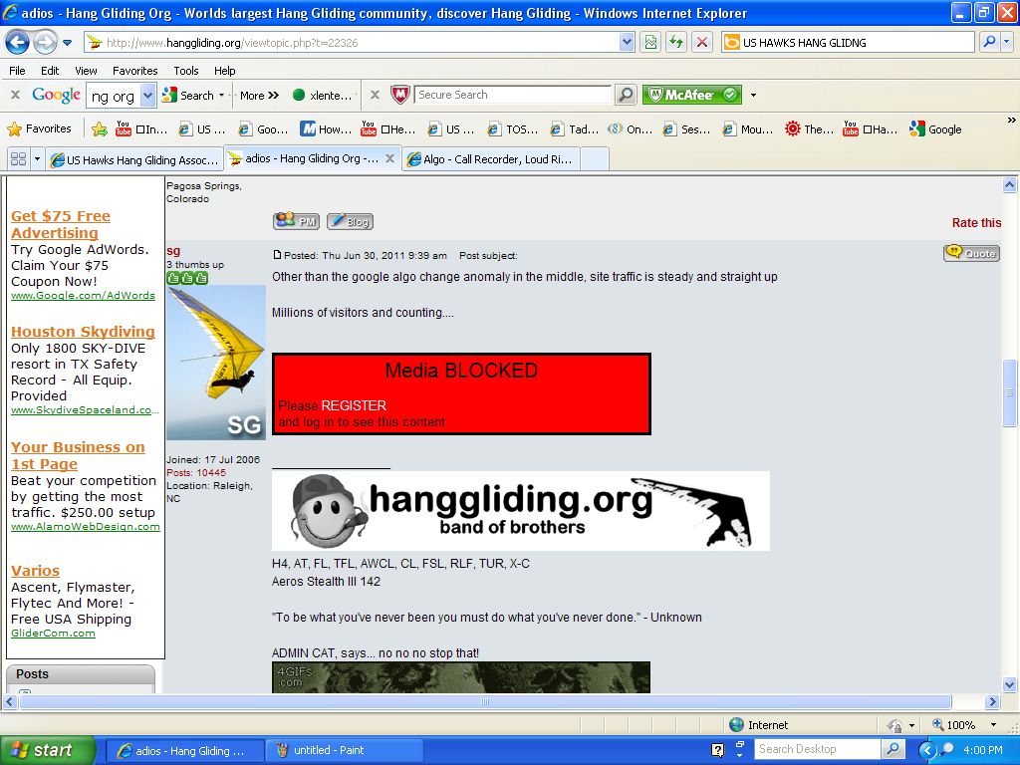Expand the address bar history dropdown
1020x765 pixels.
[627, 43]
